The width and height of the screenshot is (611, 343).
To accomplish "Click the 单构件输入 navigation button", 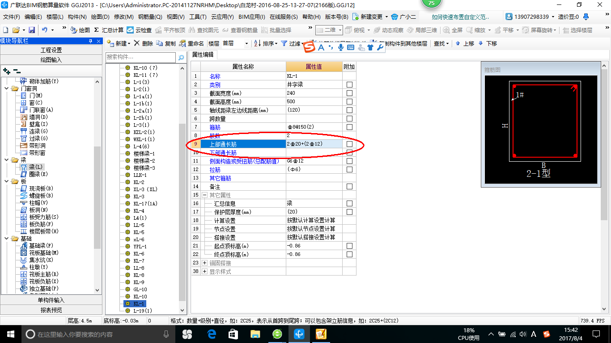I will click(51, 300).
